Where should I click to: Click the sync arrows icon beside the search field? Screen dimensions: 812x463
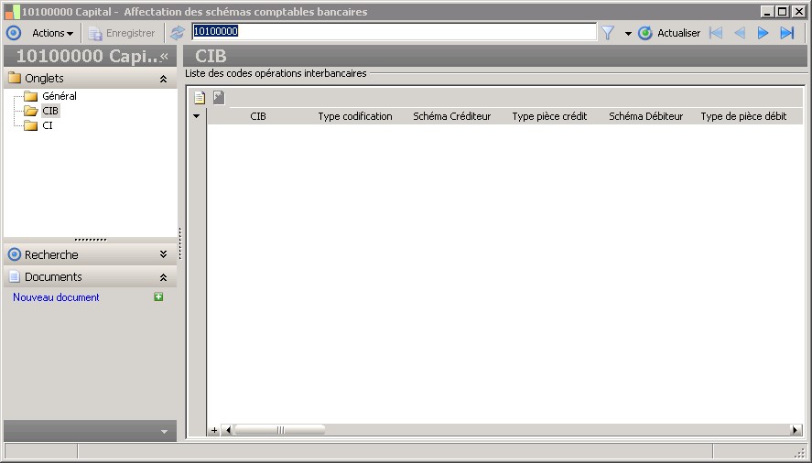click(x=177, y=33)
